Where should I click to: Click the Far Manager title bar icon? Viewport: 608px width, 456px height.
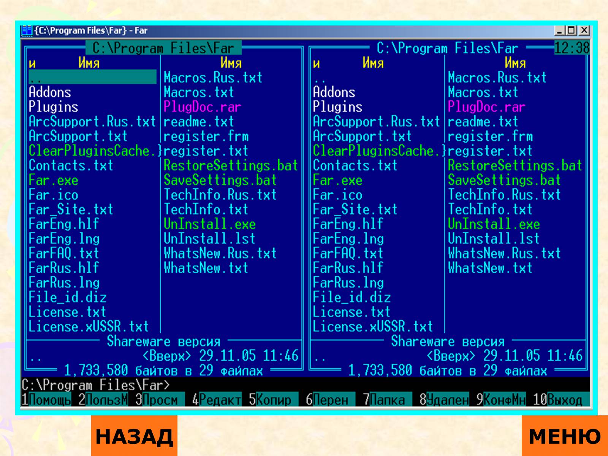click(27, 31)
